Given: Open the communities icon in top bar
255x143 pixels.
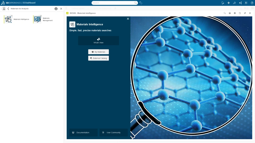Looking at the screenshot, I should coord(246,3).
